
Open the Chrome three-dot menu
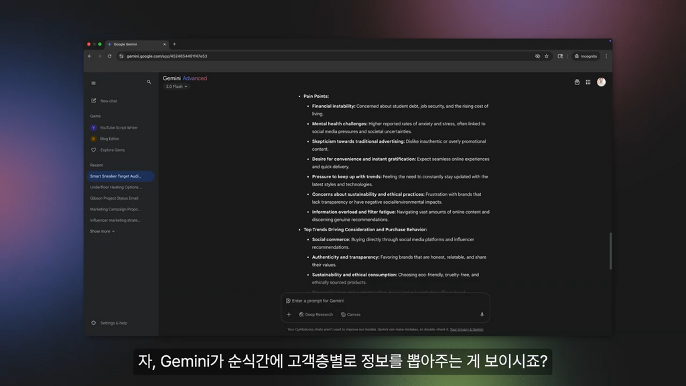pos(606,56)
